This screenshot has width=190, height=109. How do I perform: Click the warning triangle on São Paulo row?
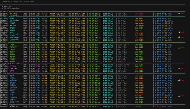pos(179,13)
